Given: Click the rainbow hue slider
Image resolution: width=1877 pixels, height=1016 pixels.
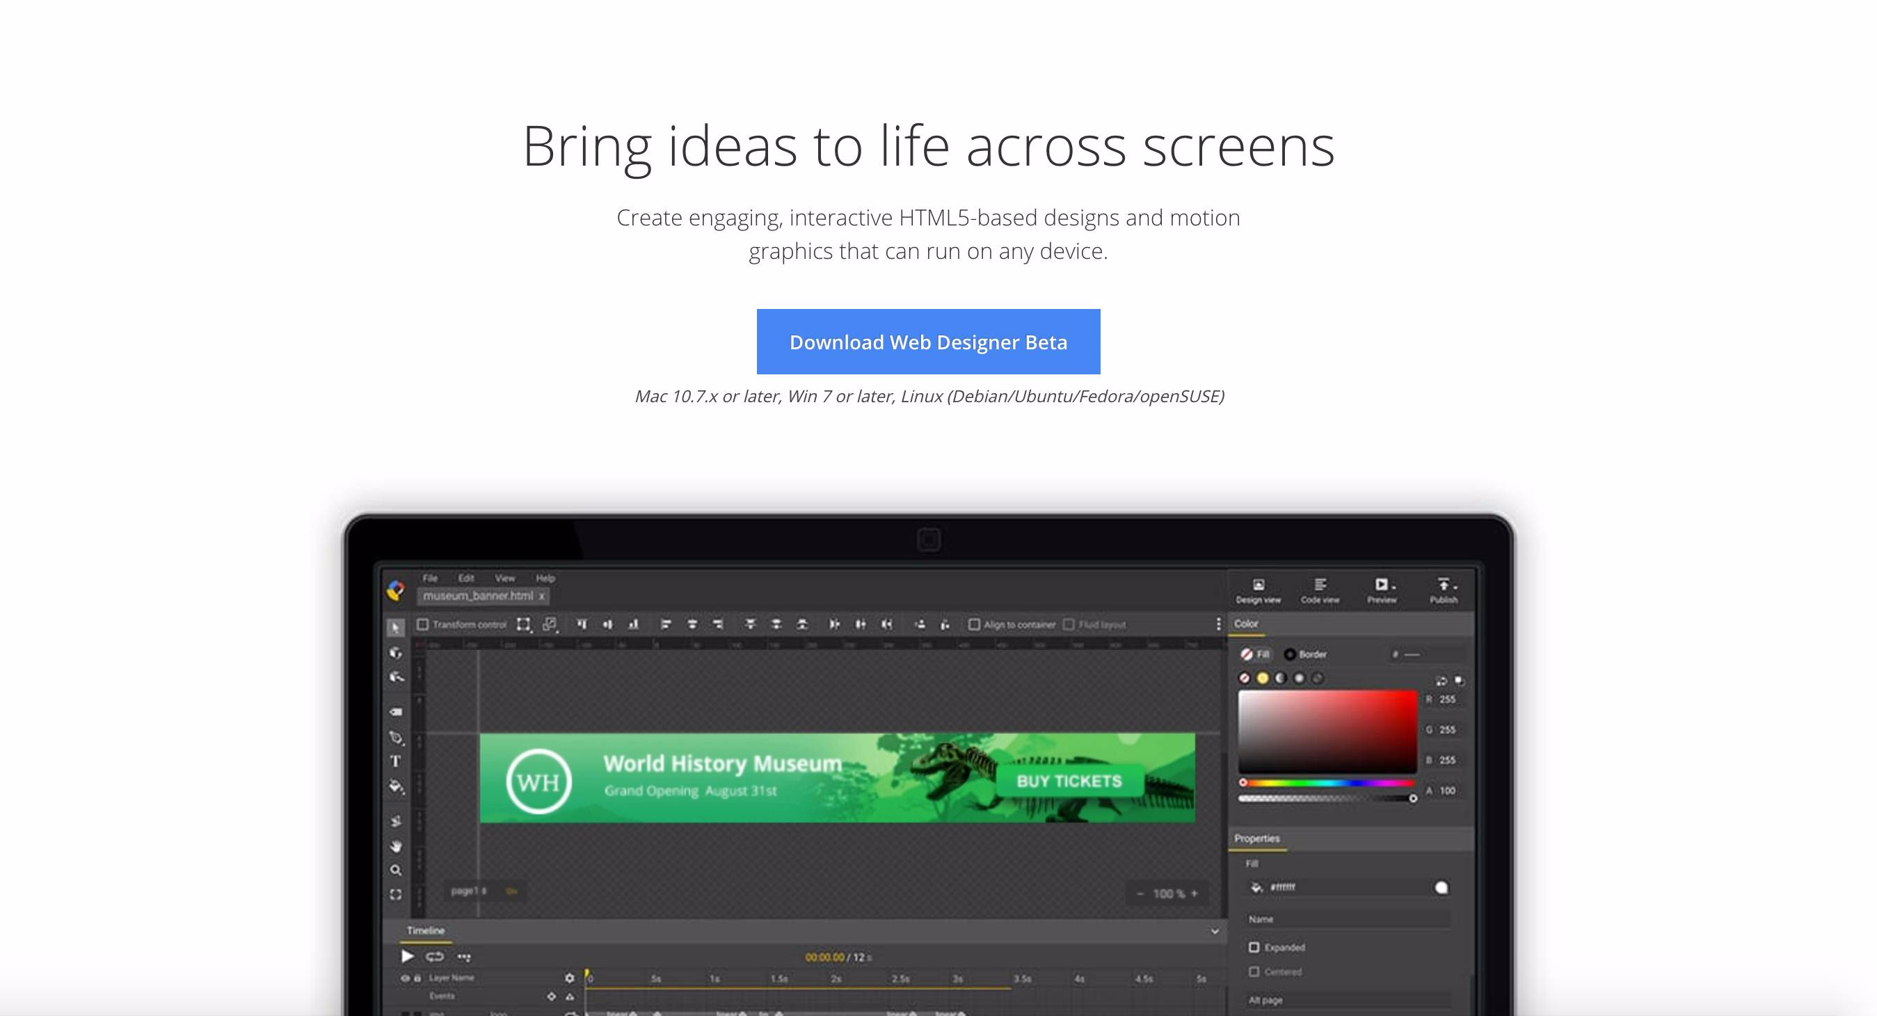Looking at the screenshot, I should tap(1327, 783).
